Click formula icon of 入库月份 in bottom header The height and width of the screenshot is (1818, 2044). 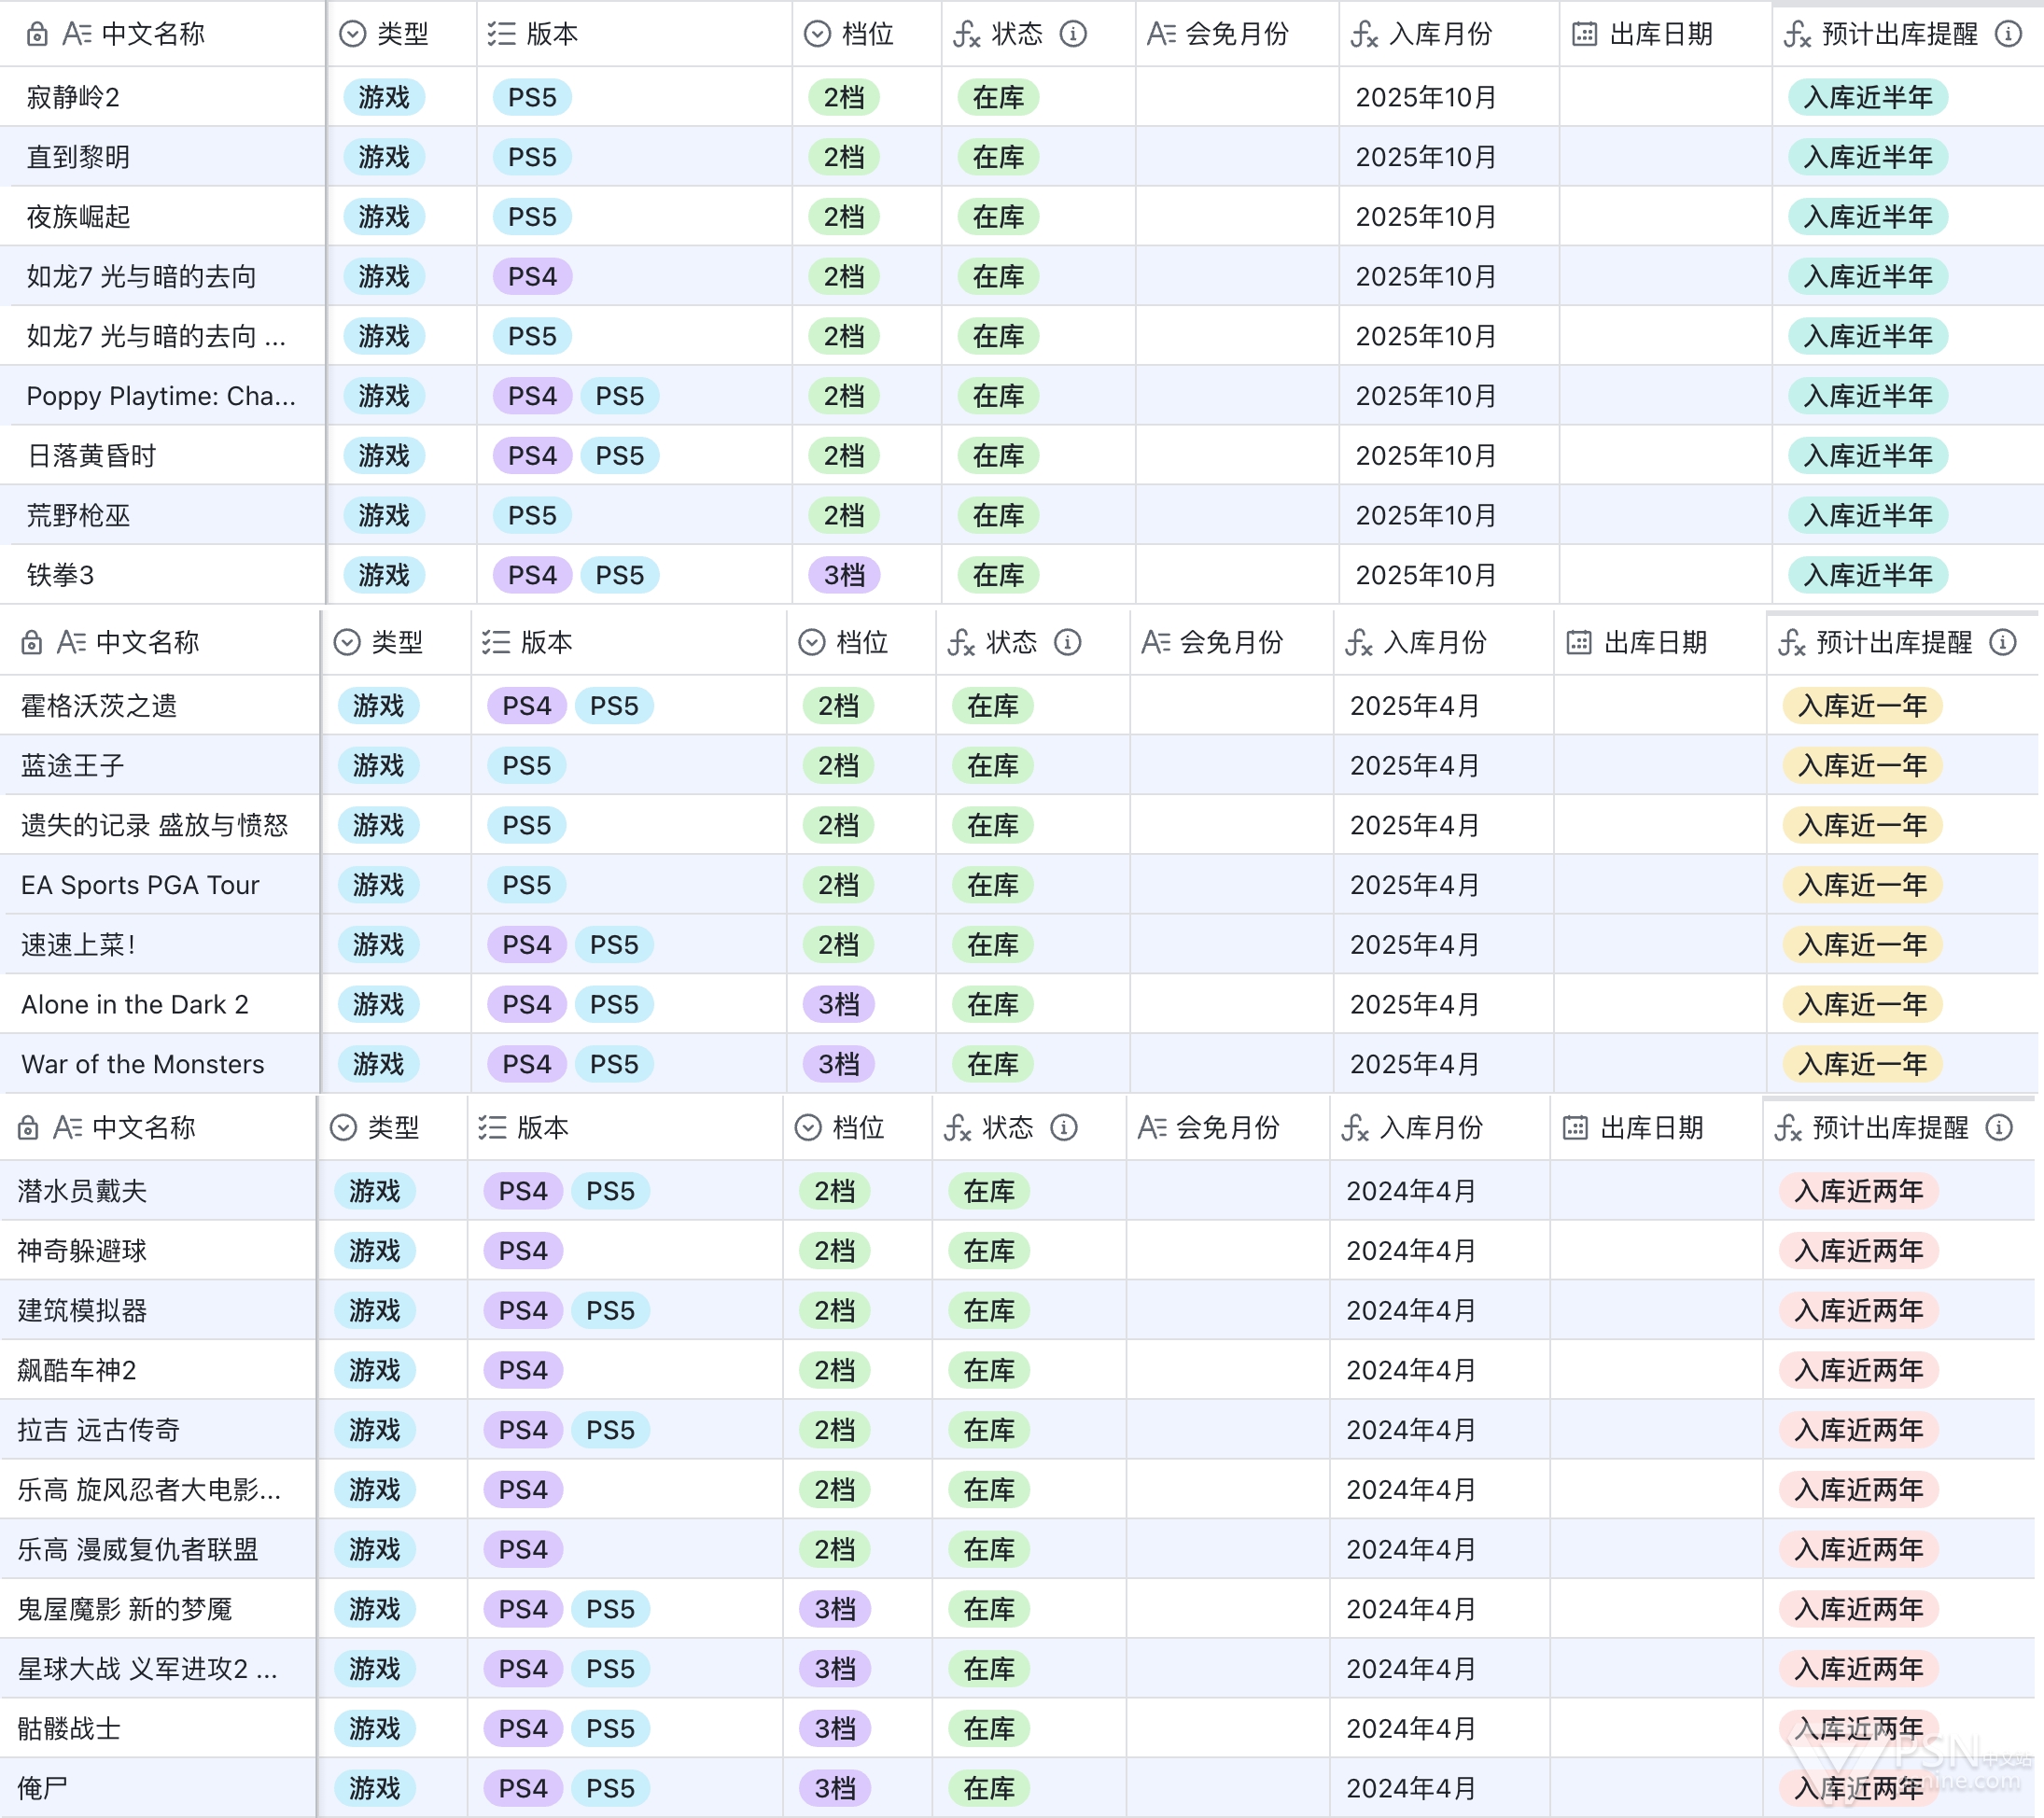[x=1354, y=1128]
